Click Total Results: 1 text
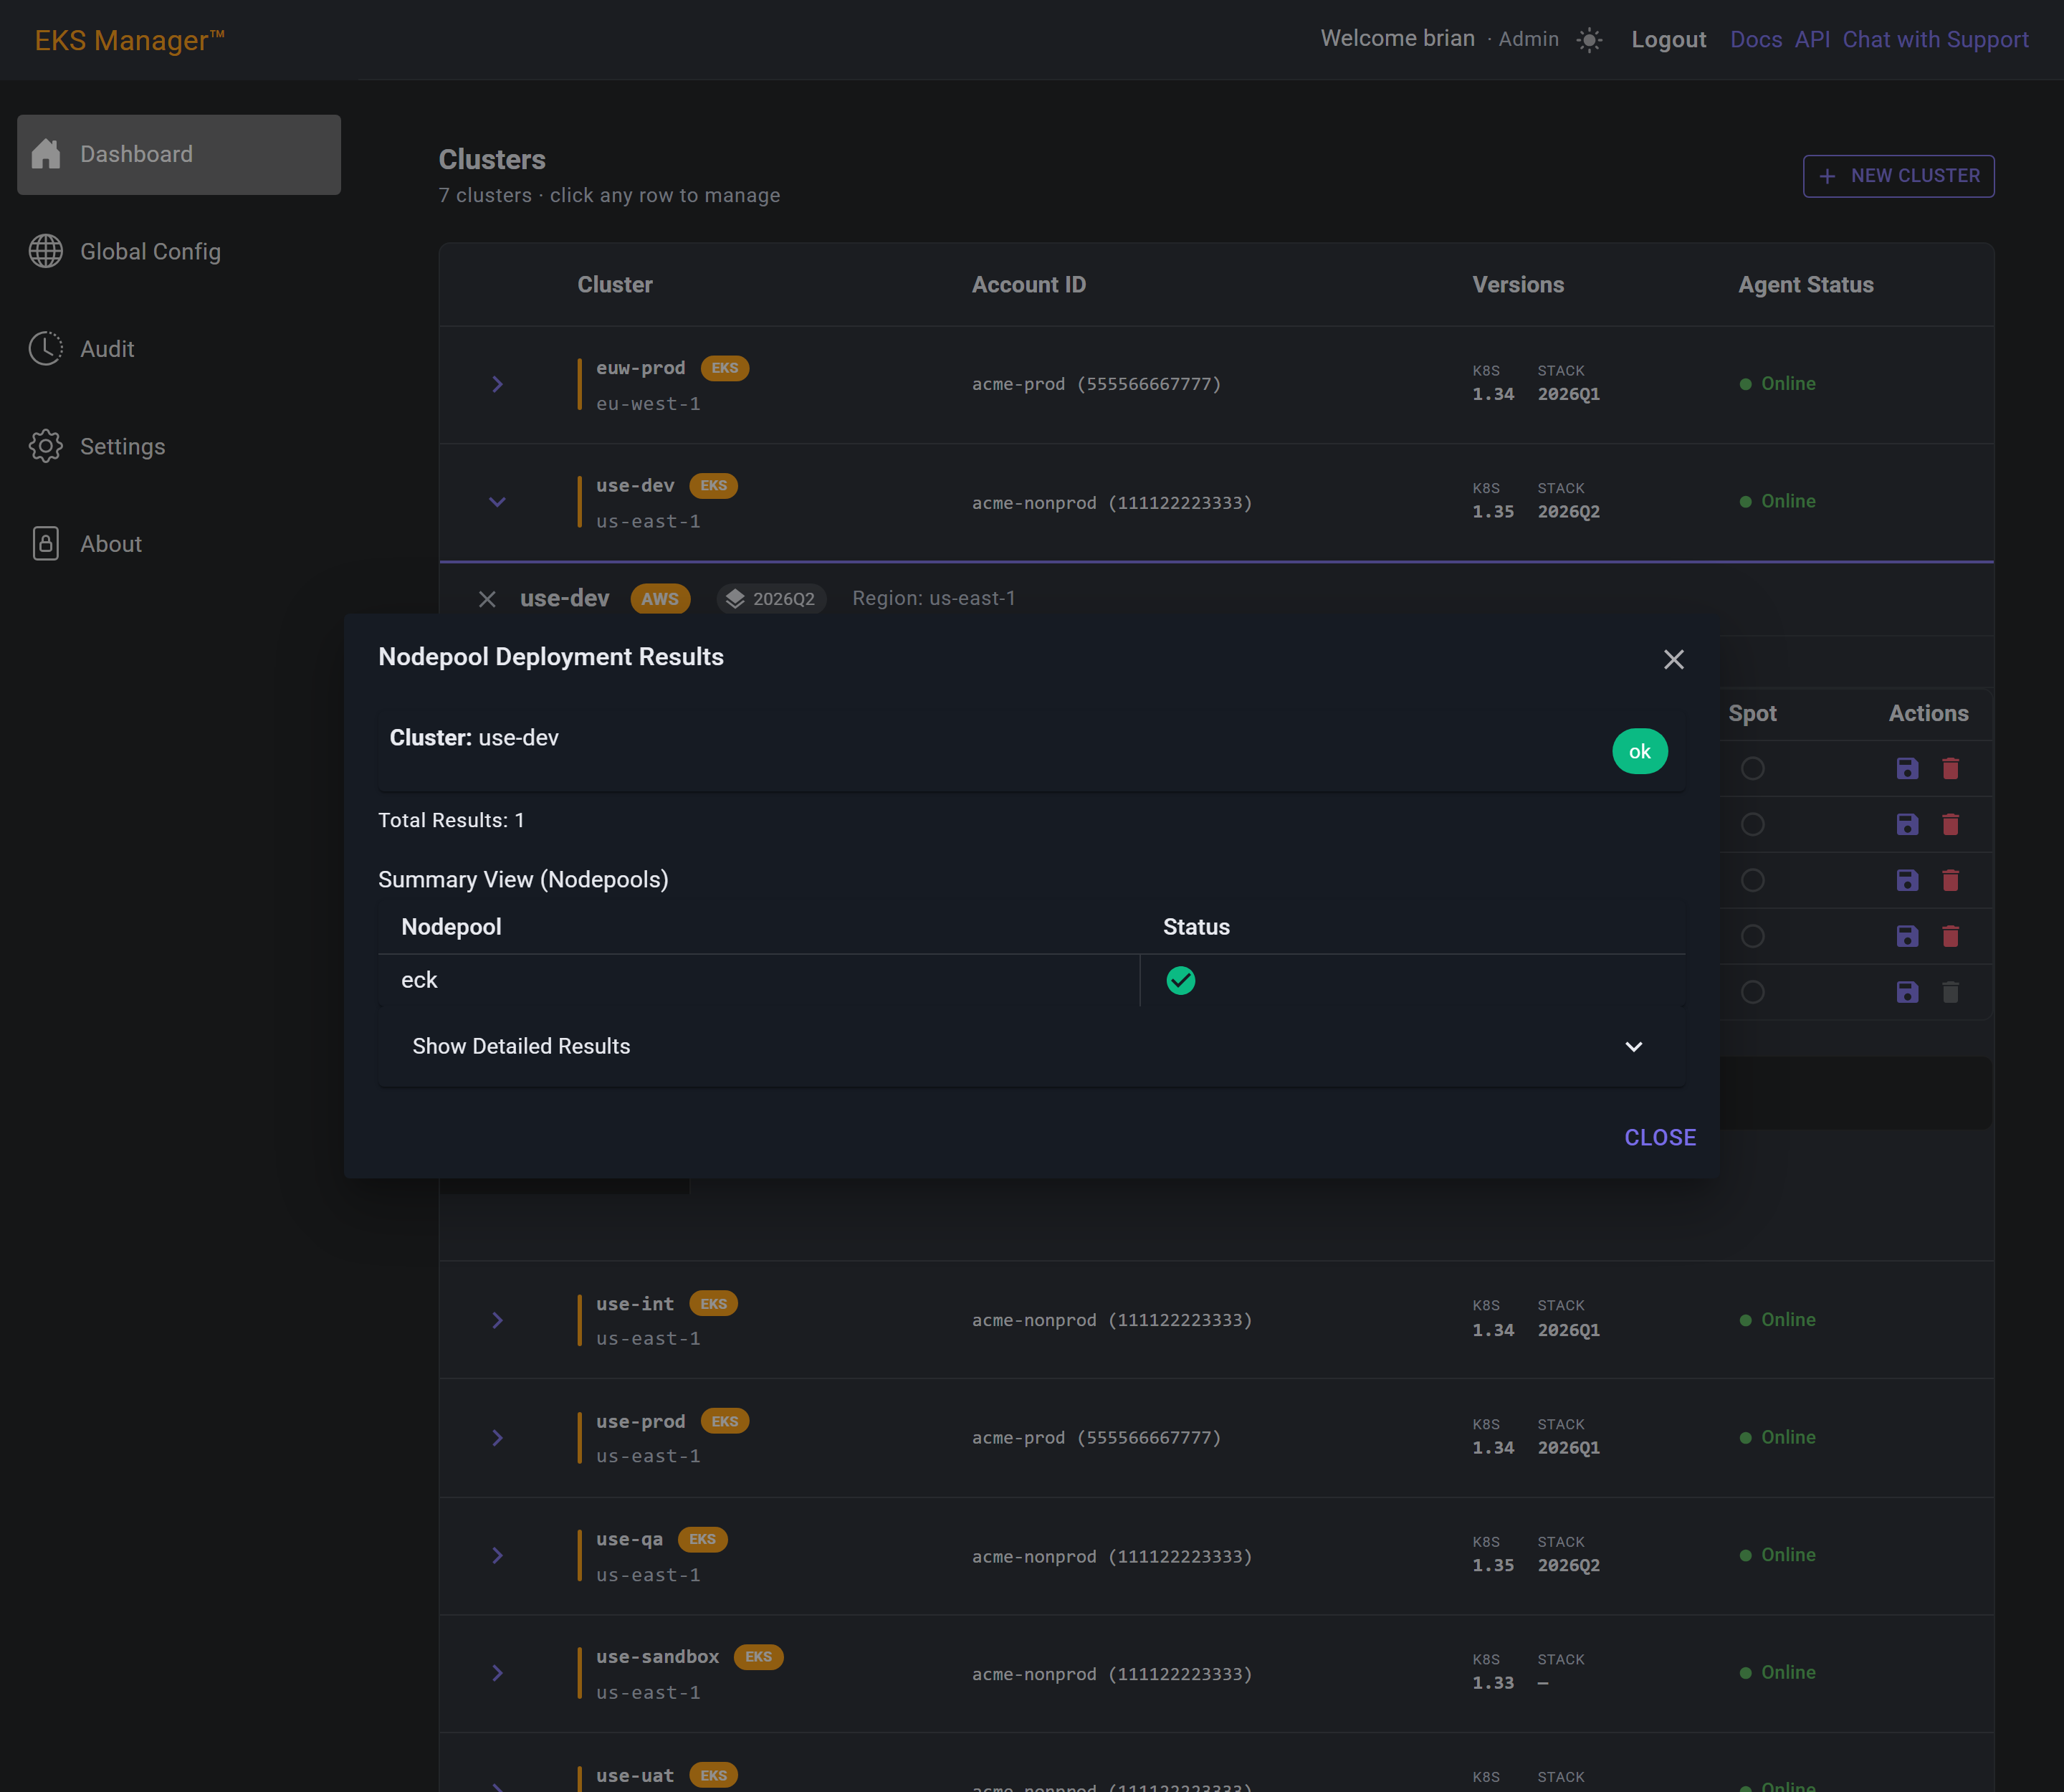 [451, 820]
